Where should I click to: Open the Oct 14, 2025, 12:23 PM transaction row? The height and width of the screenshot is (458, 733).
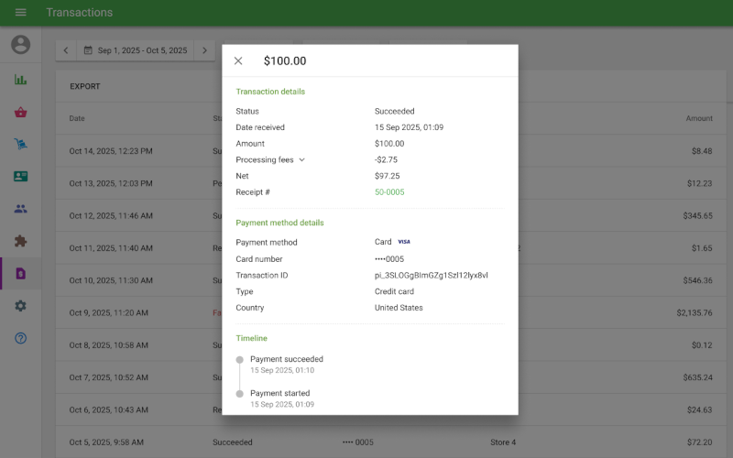tap(391, 151)
